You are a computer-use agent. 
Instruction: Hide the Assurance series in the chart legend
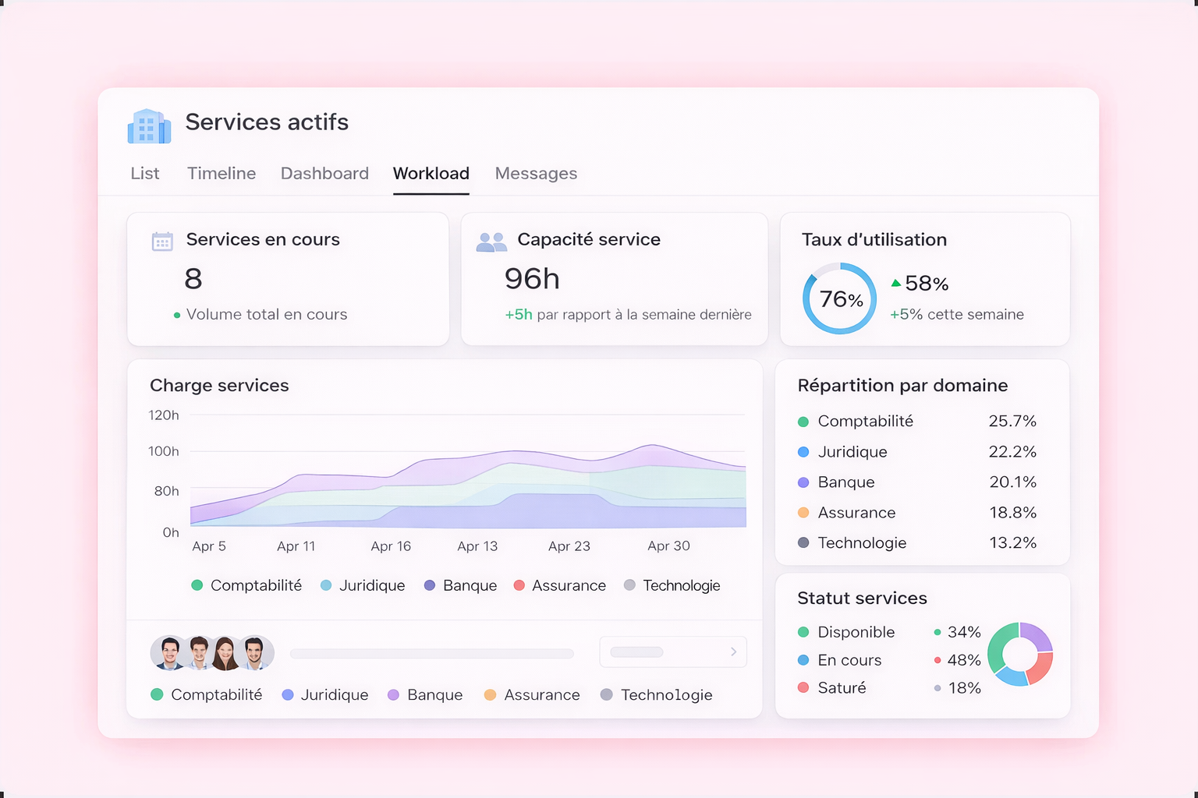(560, 585)
